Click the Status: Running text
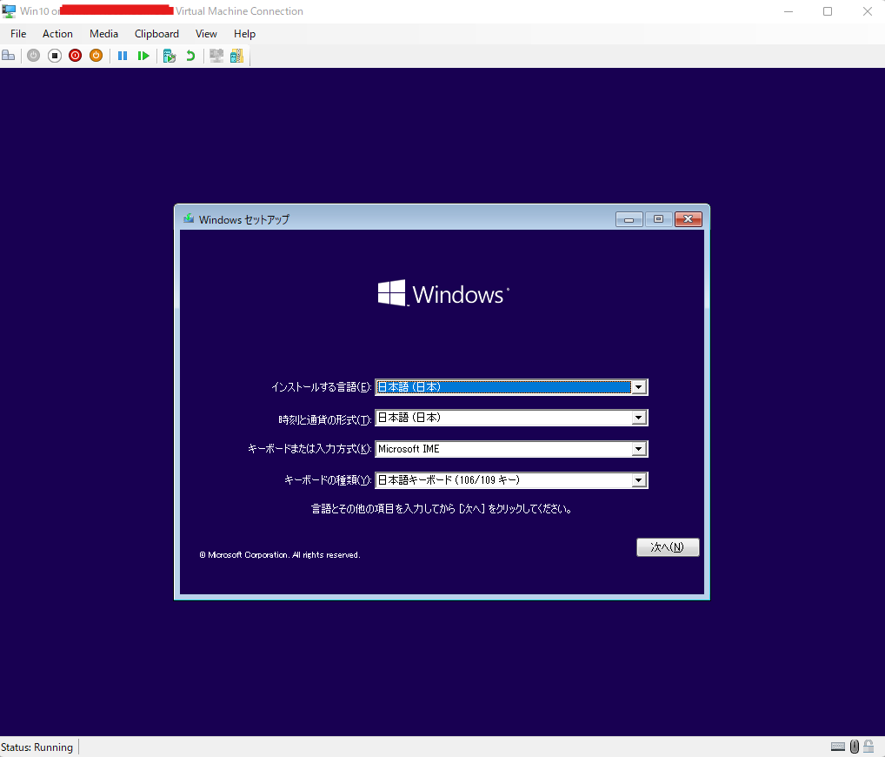 [37, 747]
